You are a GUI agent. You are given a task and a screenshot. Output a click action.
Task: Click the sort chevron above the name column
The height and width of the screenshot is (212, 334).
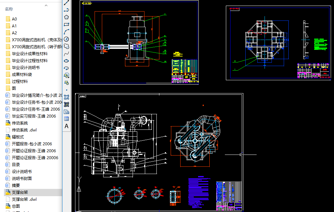(x=46, y=5)
